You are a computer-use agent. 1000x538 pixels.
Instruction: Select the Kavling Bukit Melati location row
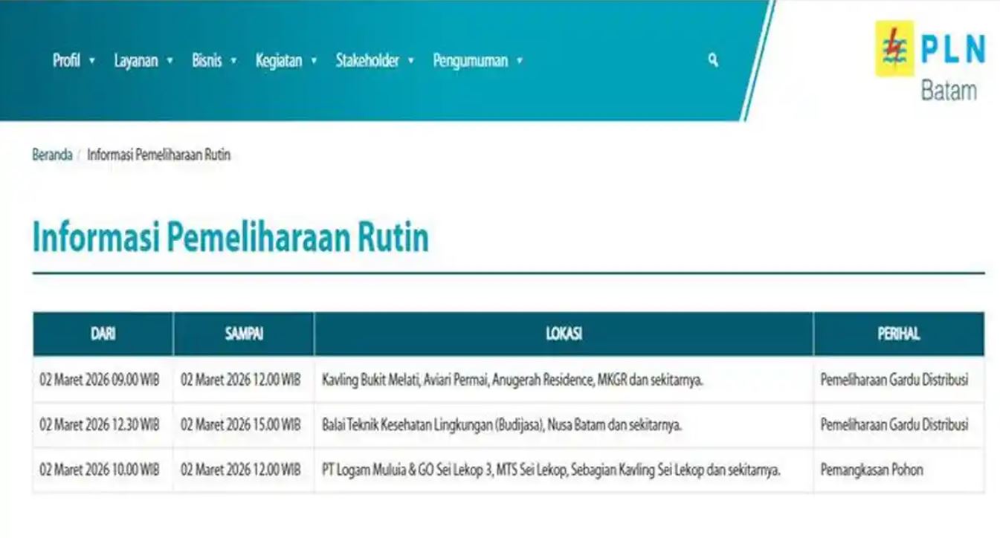pyautogui.click(x=512, y=380)
